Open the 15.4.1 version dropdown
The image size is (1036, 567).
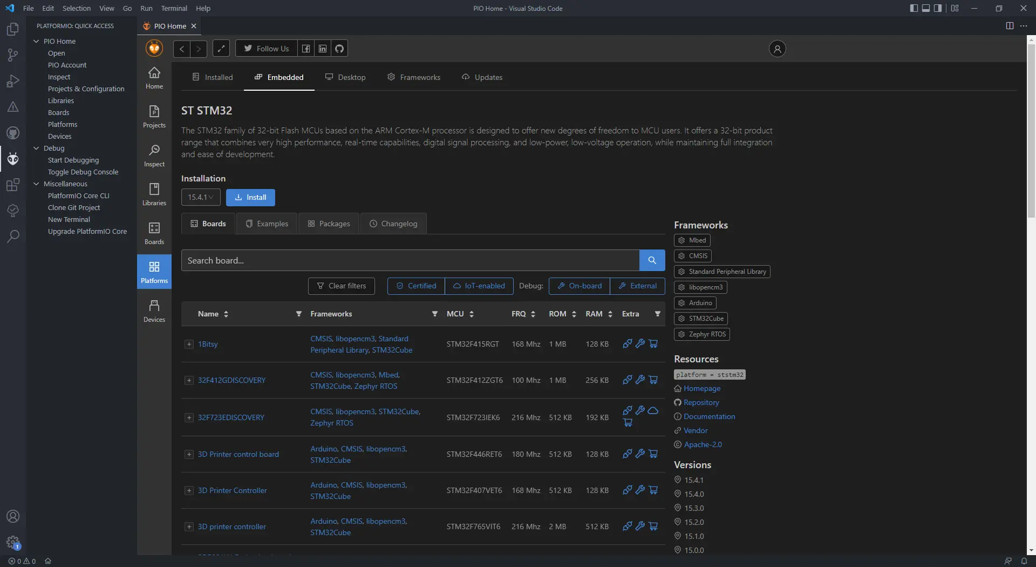201,197
